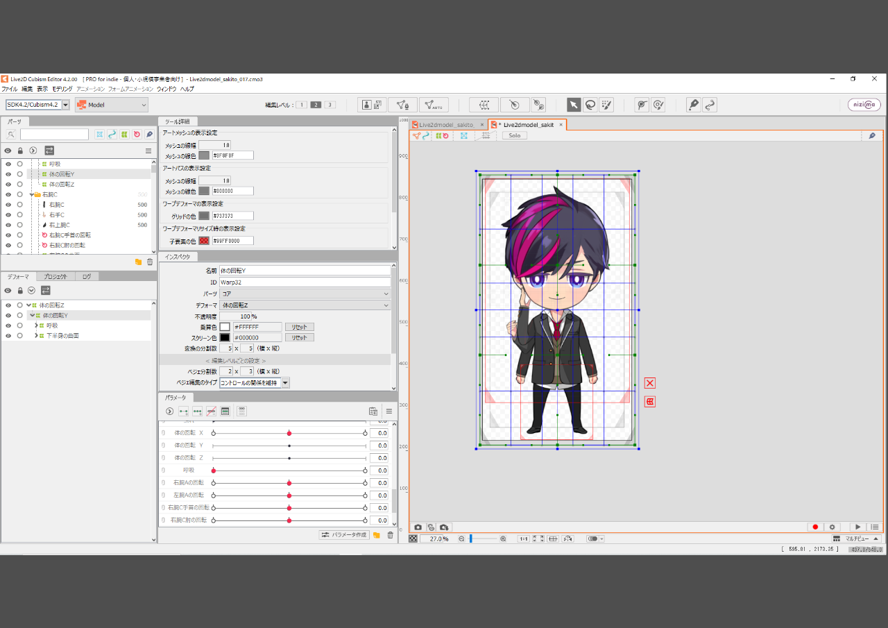
Task: Set edit level to 3
Action: click(x=330, y=105)
